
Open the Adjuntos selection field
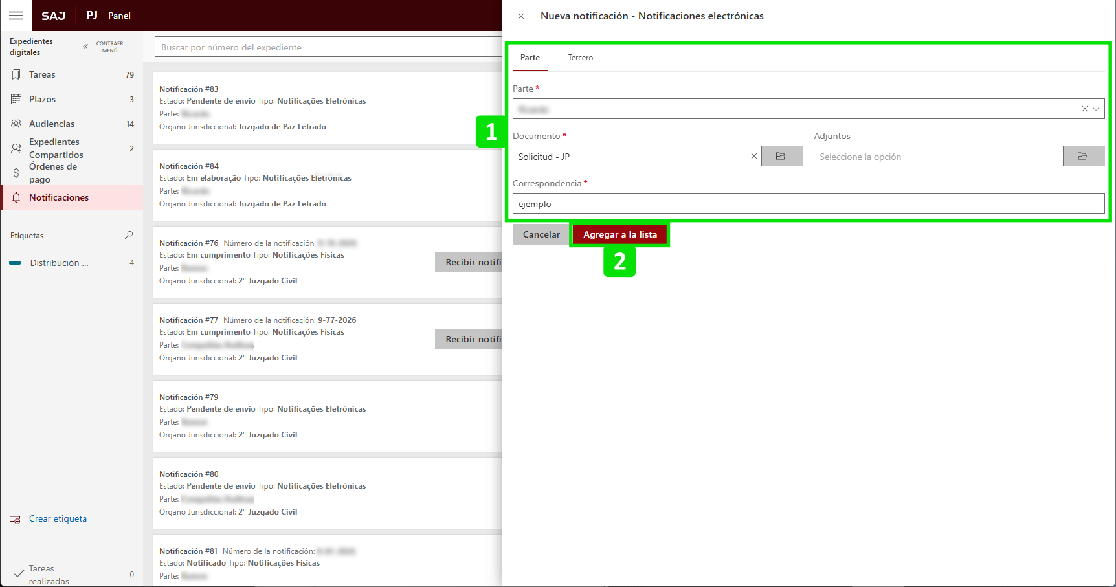(937, 157)
